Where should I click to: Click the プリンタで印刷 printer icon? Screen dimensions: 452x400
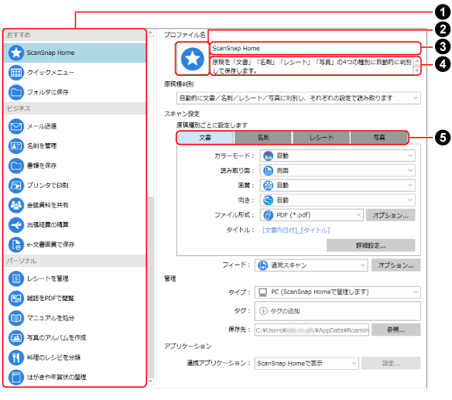point(15,186)
